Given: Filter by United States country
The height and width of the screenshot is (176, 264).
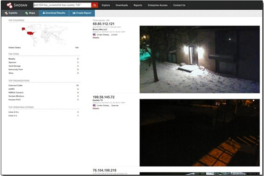Looking at the screenshot, I should (15, 47).
